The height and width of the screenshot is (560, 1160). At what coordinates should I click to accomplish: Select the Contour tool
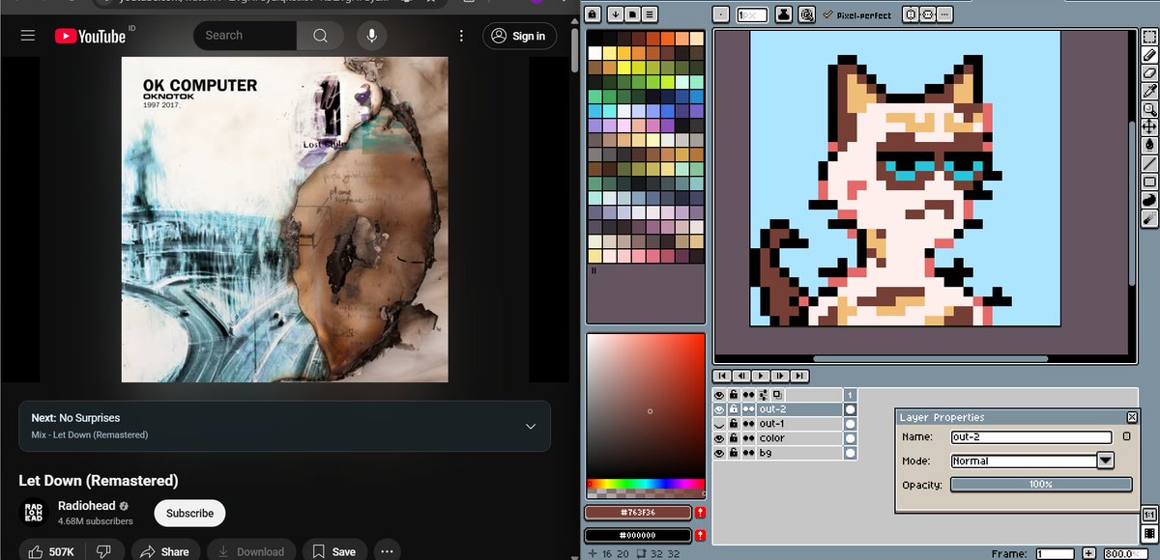click(1149, 200)
